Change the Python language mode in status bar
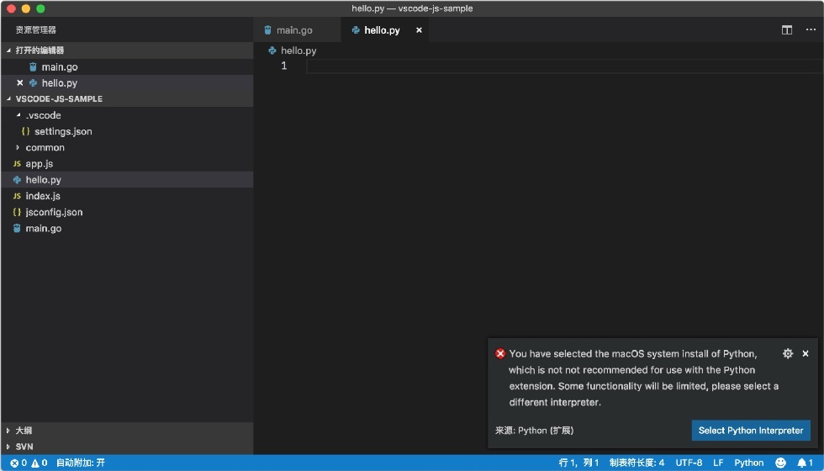 748,463
